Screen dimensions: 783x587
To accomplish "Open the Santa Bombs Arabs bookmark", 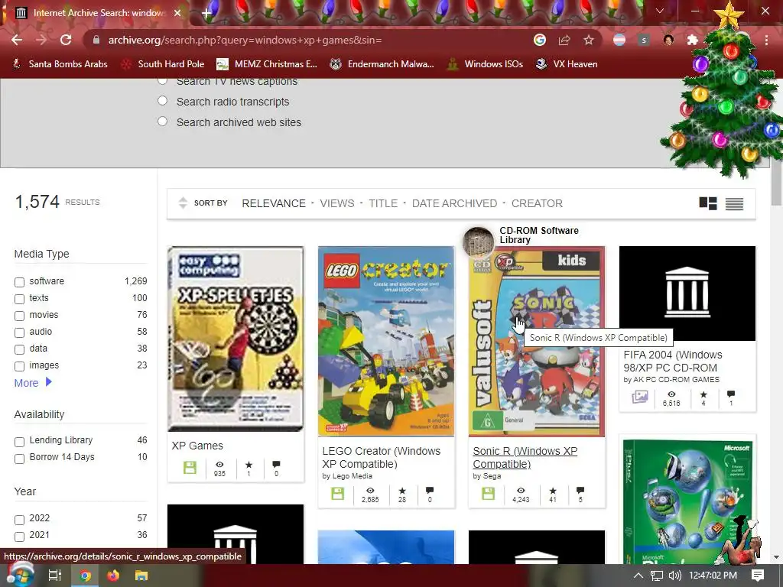I will 60,64.
